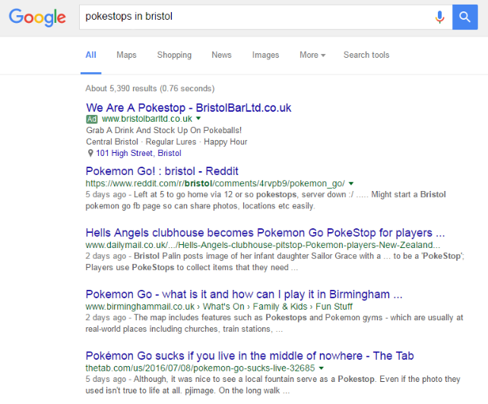Expand dropdown arrow next to reddit.com URL
Image resolution: width=488 pixels, height=404 pixels.
[351, 183]
